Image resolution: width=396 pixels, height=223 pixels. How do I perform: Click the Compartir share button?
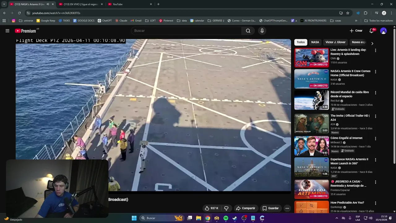[x=245, y=208]
